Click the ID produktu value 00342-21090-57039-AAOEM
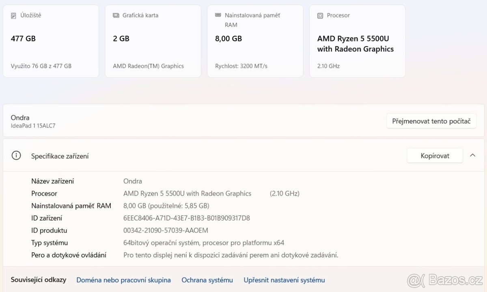This screenshot has width=487, height=292. coord(166,230)
